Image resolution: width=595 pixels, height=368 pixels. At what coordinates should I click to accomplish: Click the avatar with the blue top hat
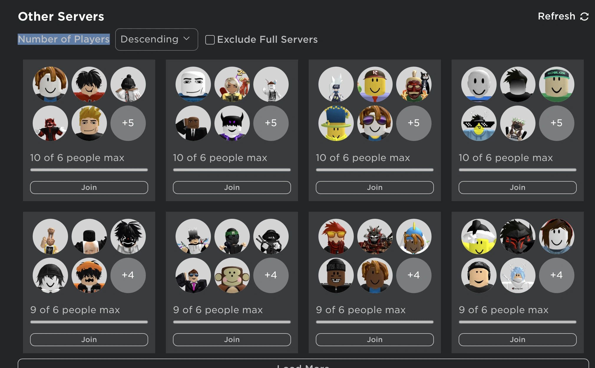point(336,123)
